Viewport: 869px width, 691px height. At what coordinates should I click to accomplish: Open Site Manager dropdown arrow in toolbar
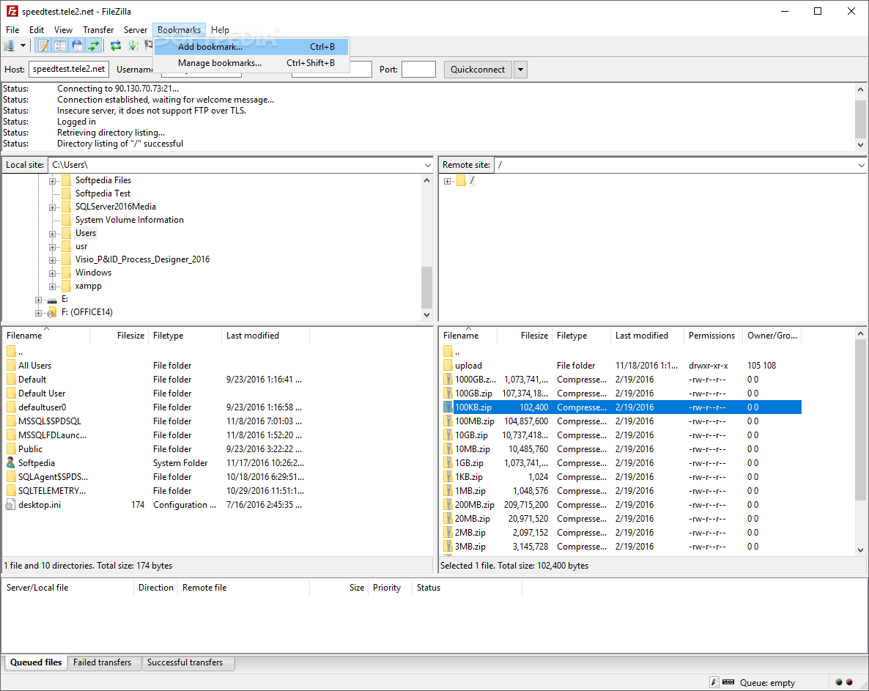(x=23, y=46)
